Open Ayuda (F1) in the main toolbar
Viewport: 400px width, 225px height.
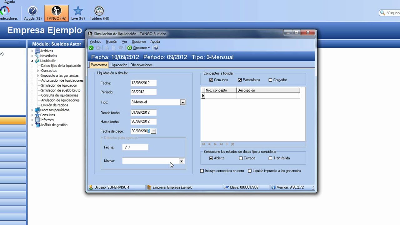tap(33, 13)
